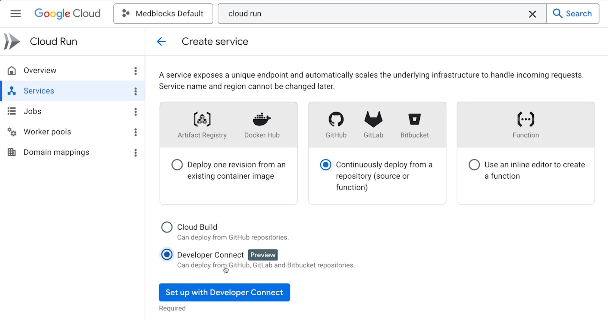Go back using the Create service arrow
The height and width of the screenshot is (320, 608).
point(161,41)
